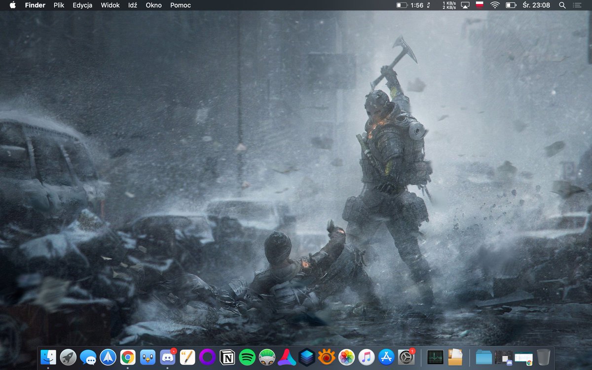The width and height of the screenshot is (592, 370).
Task: Open the Wi-Fi status menu
Action: pyautogui.click(x=495, y=5)
